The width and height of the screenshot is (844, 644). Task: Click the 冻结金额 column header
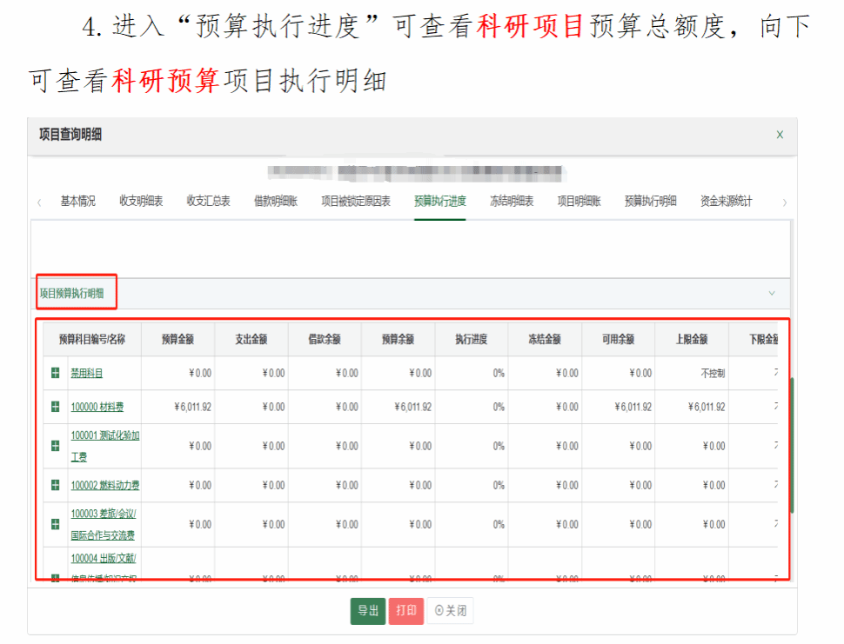545,339
